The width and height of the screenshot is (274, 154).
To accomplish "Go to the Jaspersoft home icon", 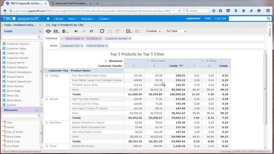I will pyautogui.click(x=48, y=18).
